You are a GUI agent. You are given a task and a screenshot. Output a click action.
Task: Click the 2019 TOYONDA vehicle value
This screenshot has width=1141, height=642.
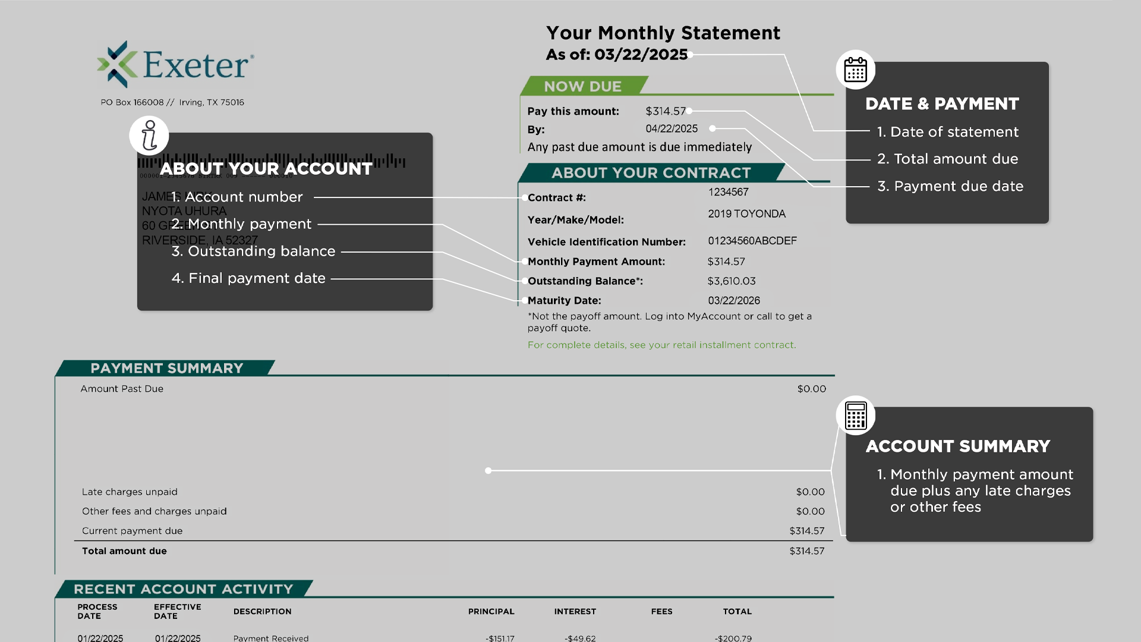(x=746, y=213)
